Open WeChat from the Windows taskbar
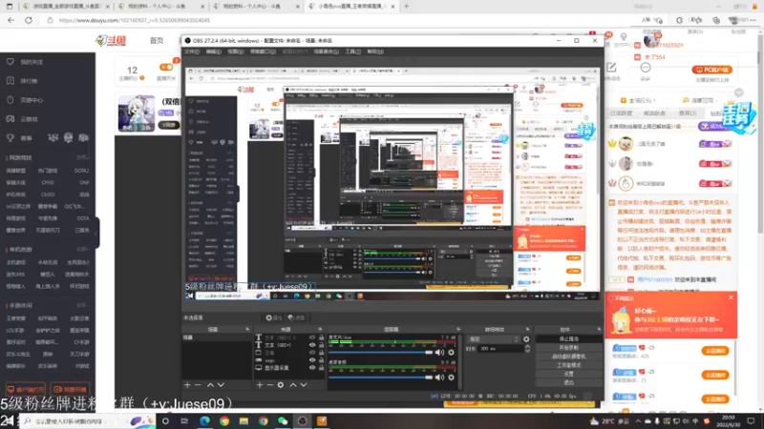764x429 pixels. 283,420
